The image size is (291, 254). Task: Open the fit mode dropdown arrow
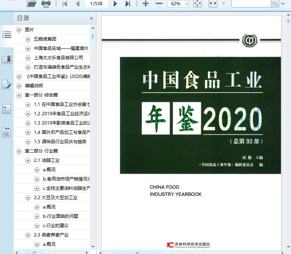[224, 3]
